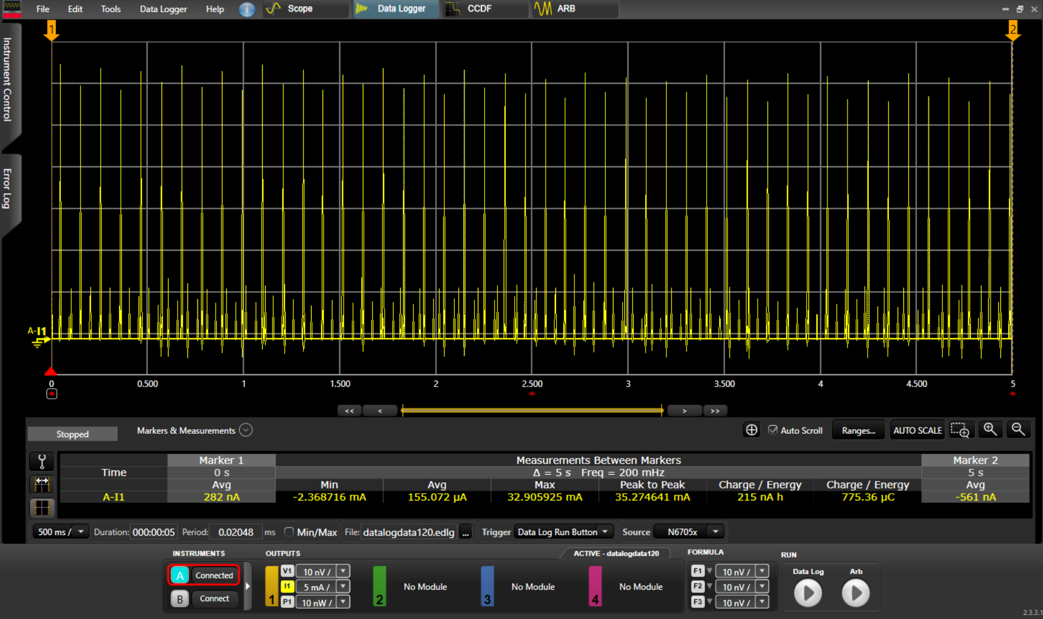Click marker 2 flag at the top right of the graph
Viewport: 1043px width, 619px height.
pyautogui.click(x=1013, y=30)
